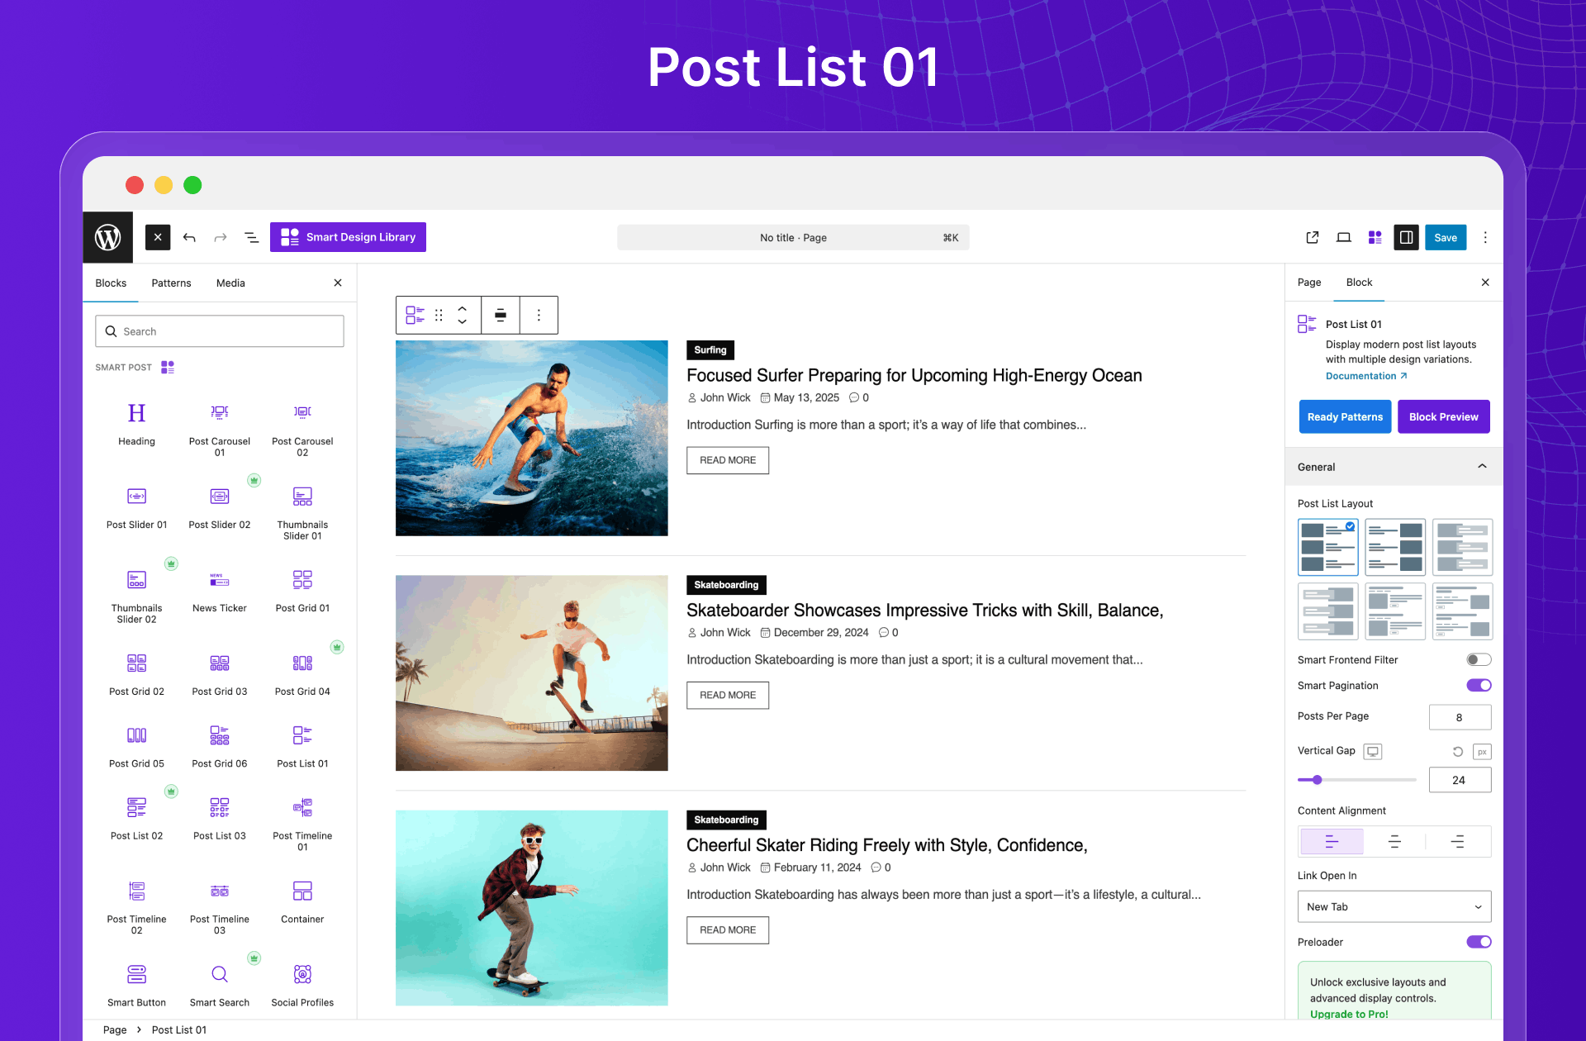Open the device preview laptop icon

tap(1344, 238)
